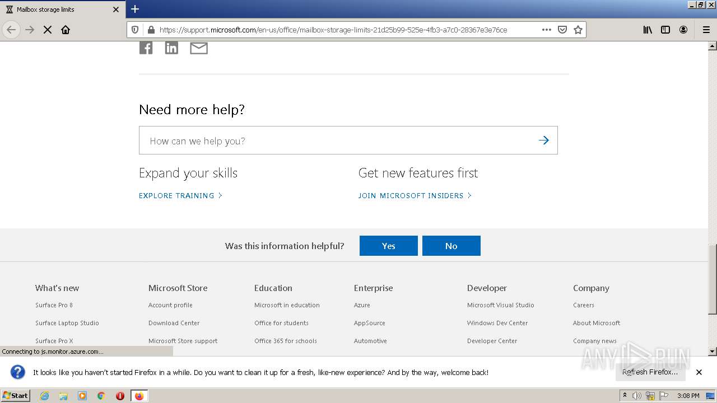
Task: Show hidden system tray icons
Action: pyautogui.click(x=625, y=396)
